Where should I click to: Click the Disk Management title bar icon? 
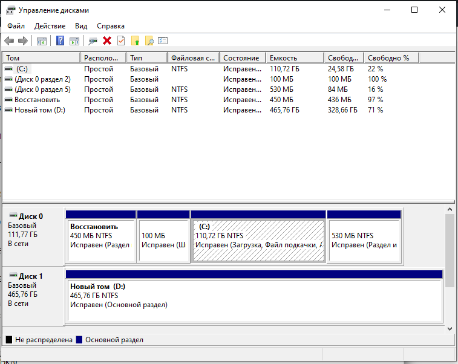[x=11, y=10]
